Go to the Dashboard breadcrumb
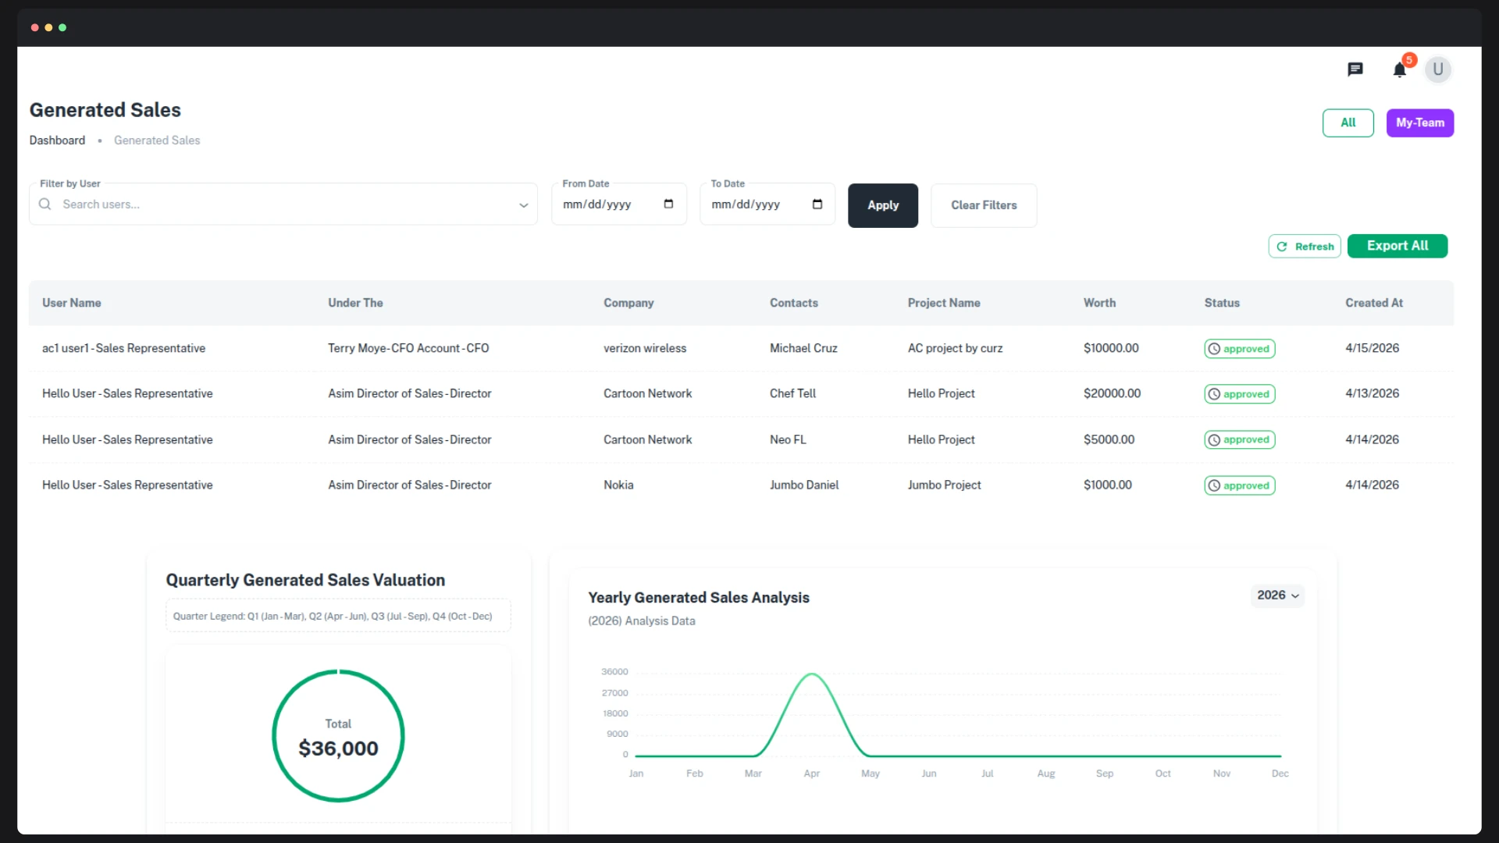Screen dimensions: 1499x843 pyautogui.click(x=57, y=140)
